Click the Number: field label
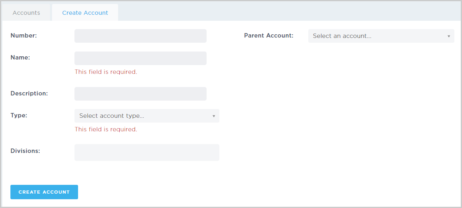The height and width of the screenshot is (208, 462). point(24,36)
